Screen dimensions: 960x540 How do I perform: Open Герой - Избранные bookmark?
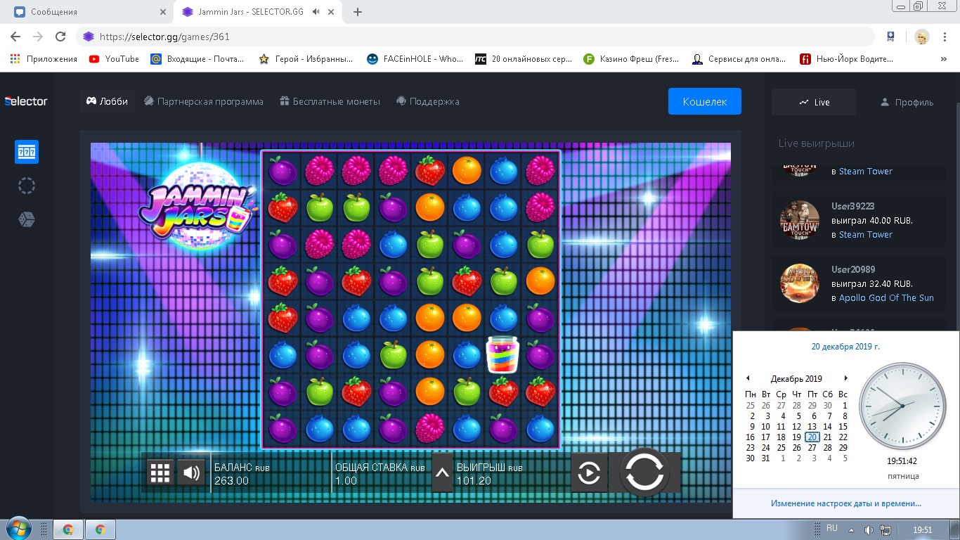click(306, 59)
